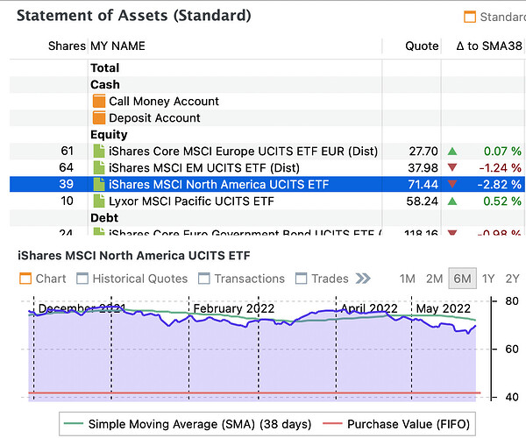Click the Historical Quotes tab icon
Viewport: 526px width, 438px height.
click(x=82, y=279)
